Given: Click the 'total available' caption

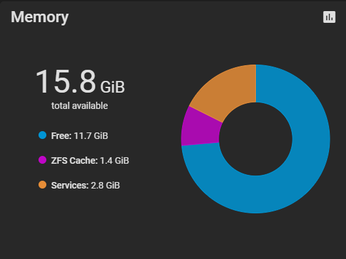Looking at the screenshot, I should (80, 106).
